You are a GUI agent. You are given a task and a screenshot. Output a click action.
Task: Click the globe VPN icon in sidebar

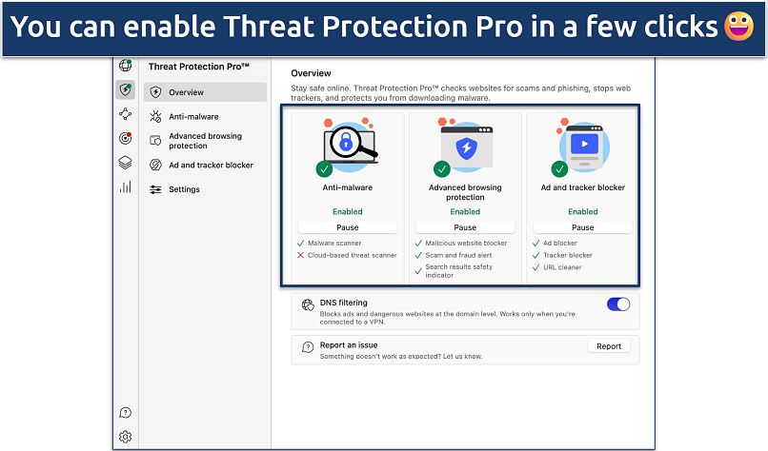125,66
